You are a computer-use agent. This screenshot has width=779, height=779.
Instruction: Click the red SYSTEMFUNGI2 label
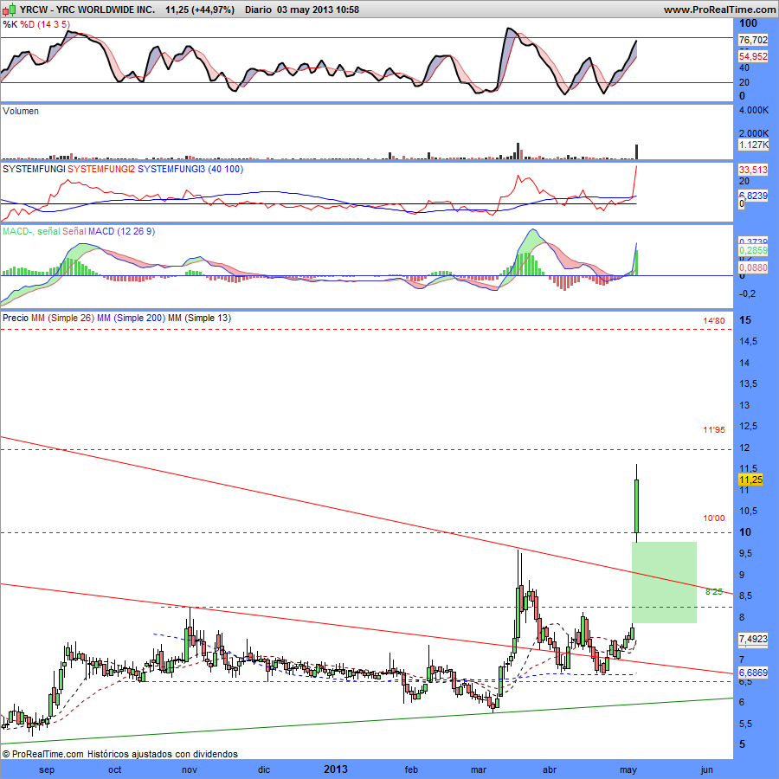click(x=101, y=169)
